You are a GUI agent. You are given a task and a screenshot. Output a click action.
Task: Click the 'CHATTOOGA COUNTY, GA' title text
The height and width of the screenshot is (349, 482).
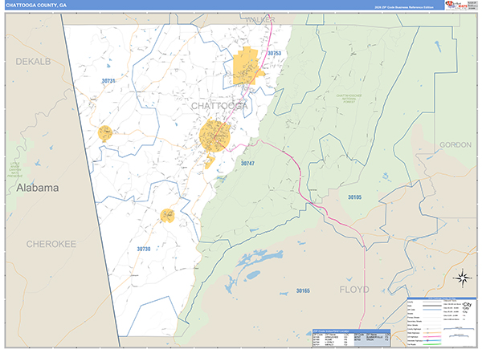coord(36,6)
